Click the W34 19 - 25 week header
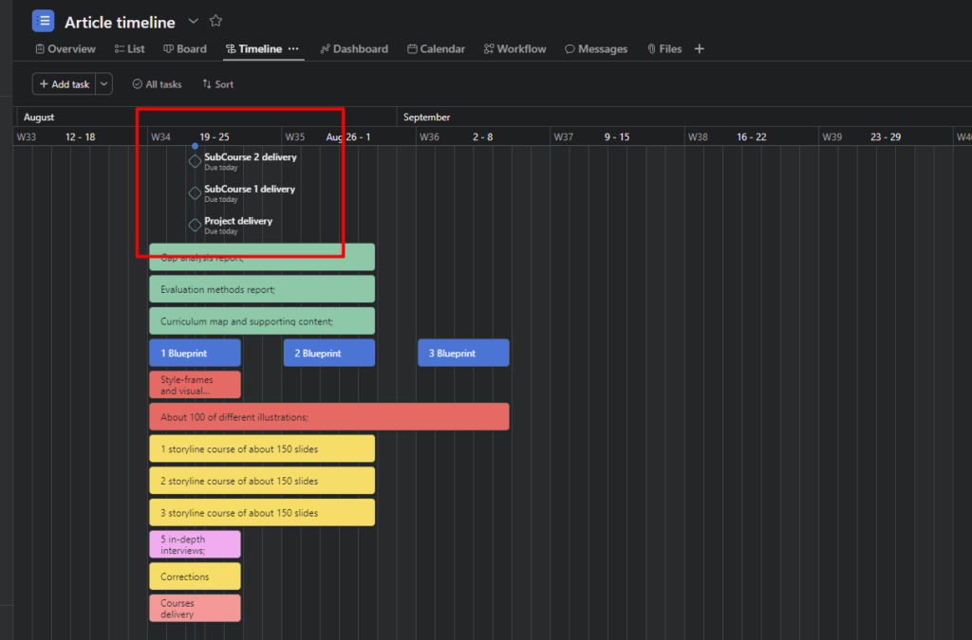 [x=215, y=137]
